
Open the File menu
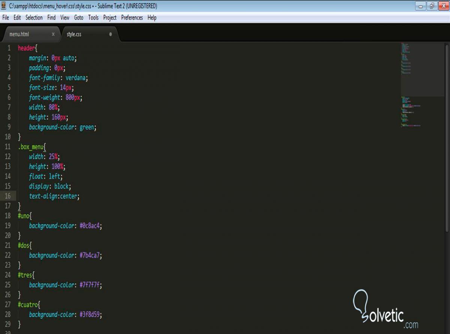coord(6,18)
